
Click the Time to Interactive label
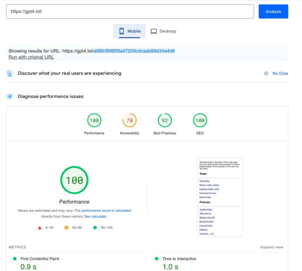(x=179, y=259)
